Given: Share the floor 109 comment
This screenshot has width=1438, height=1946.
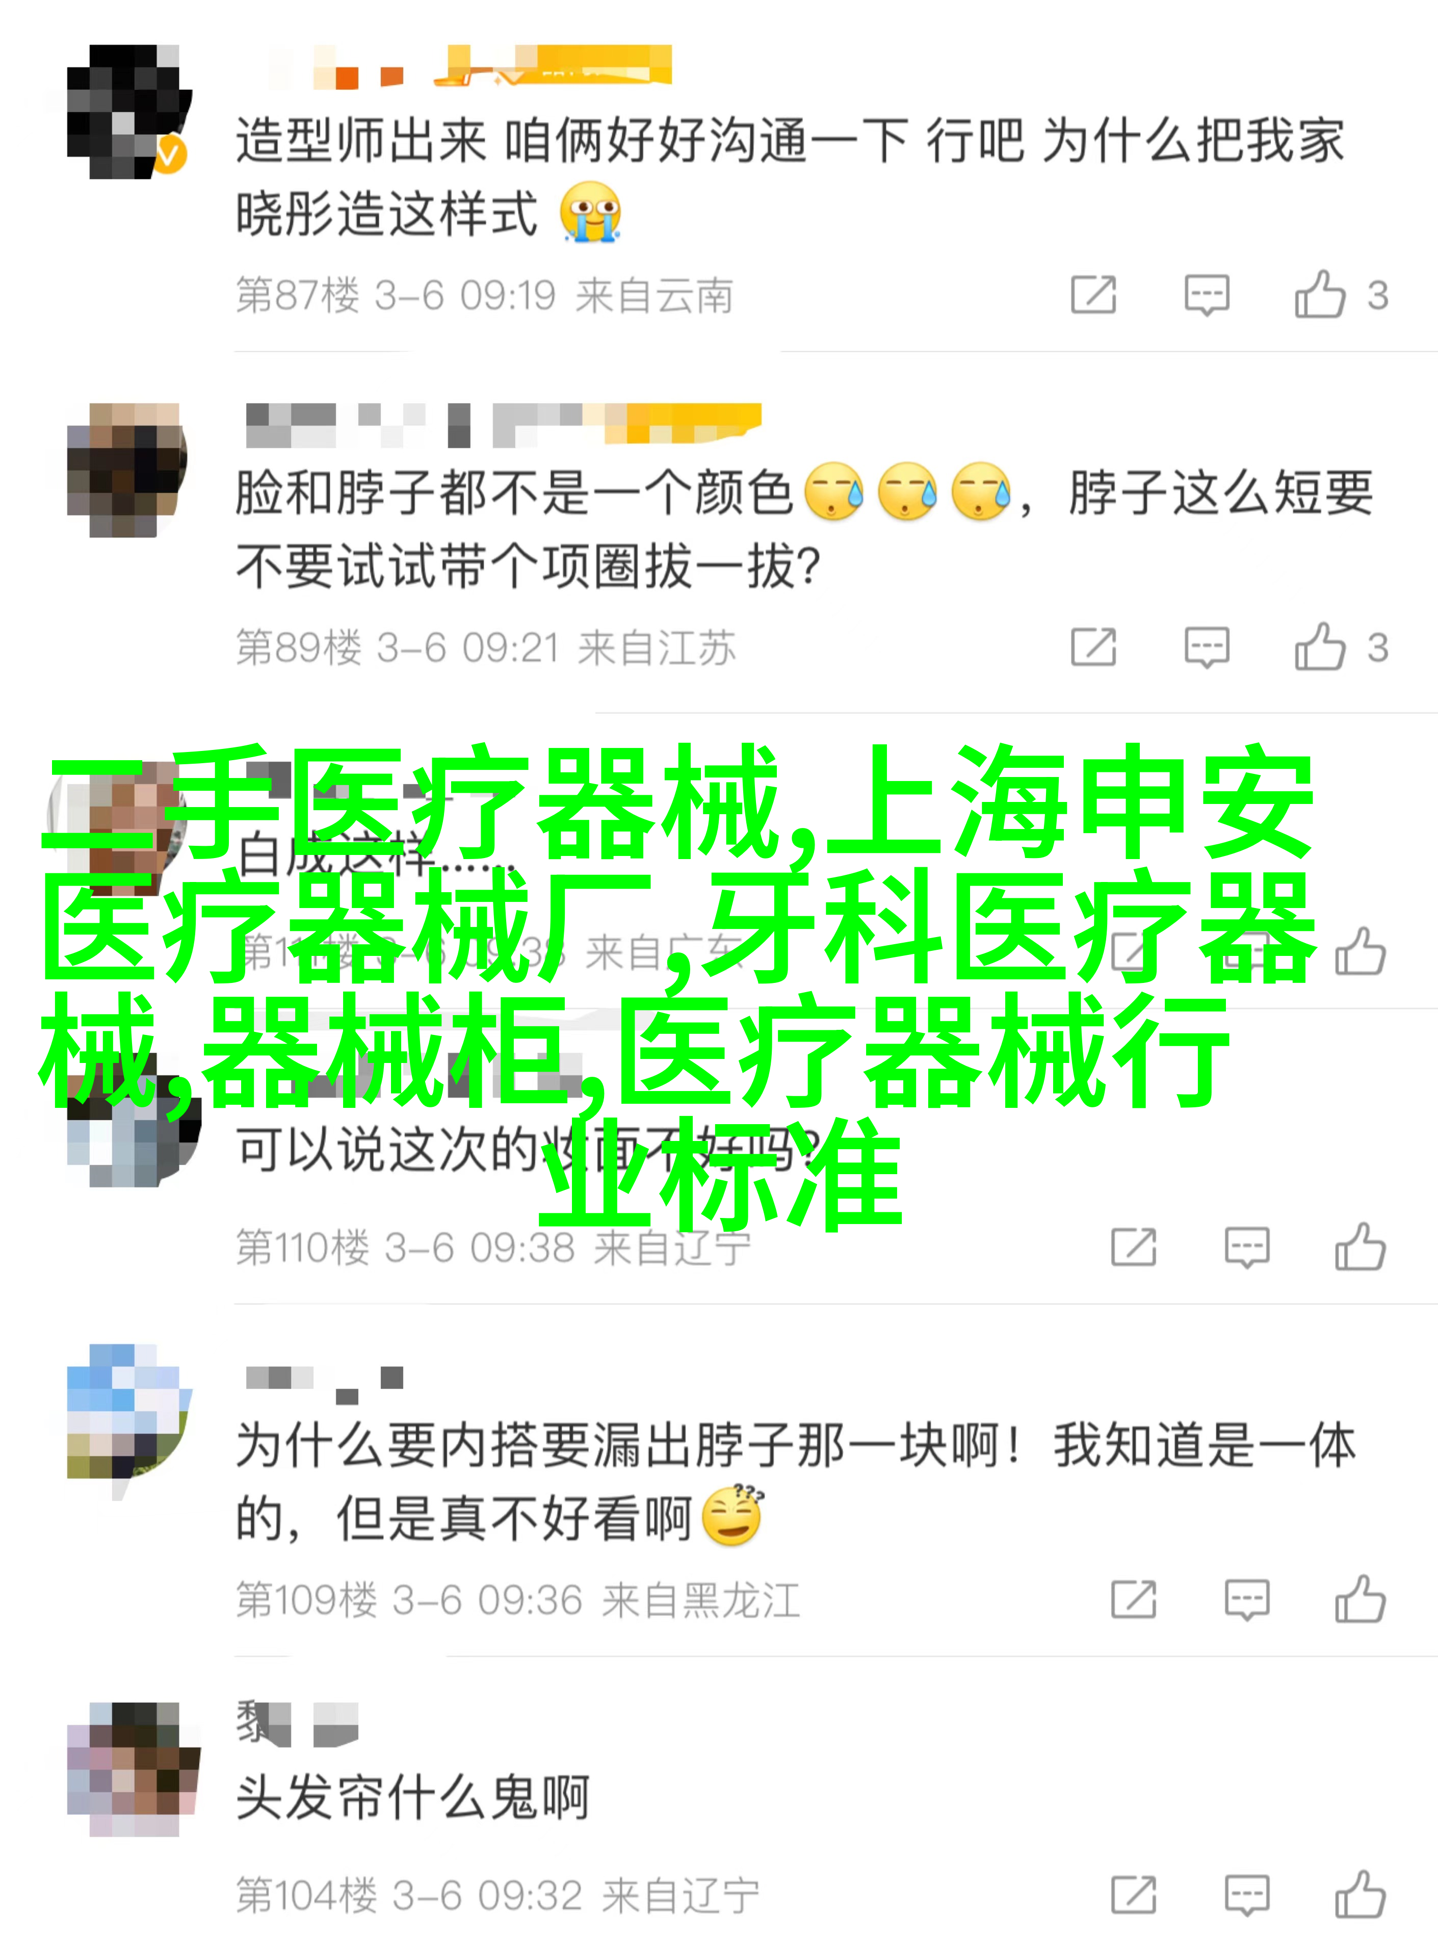Looking at the screenshot, I should click(1133, 1599).
